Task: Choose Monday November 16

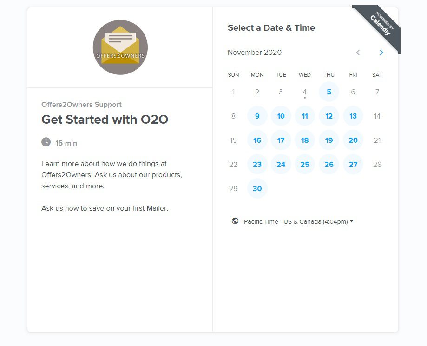Action: 257,140
